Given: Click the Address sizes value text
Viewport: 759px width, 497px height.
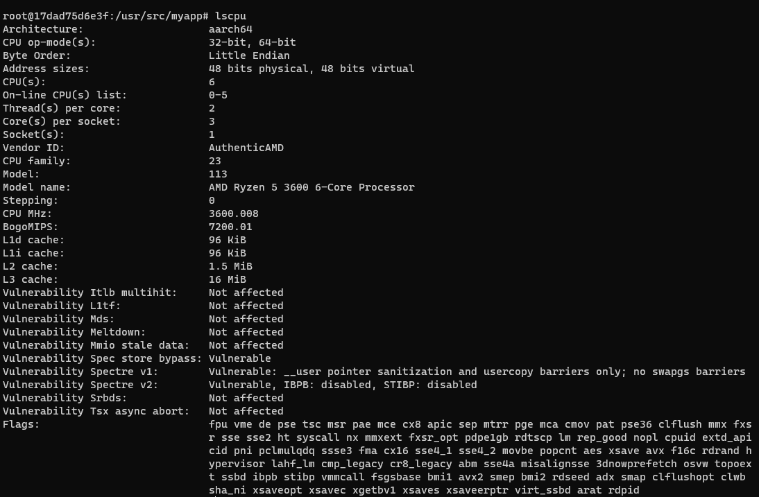Looking at the screenshot, I should pyautogui.click(x=311, y=69).
